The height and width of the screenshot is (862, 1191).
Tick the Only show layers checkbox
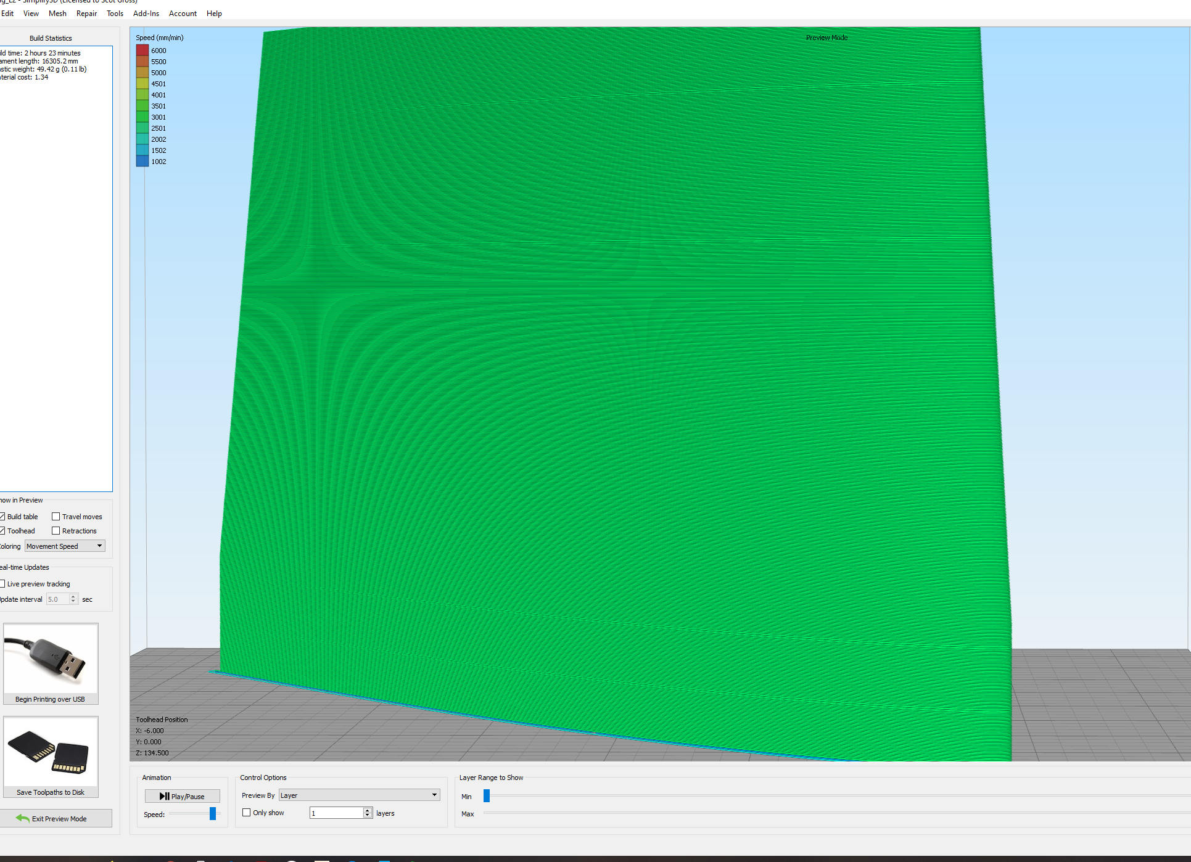tap(247, 813)
